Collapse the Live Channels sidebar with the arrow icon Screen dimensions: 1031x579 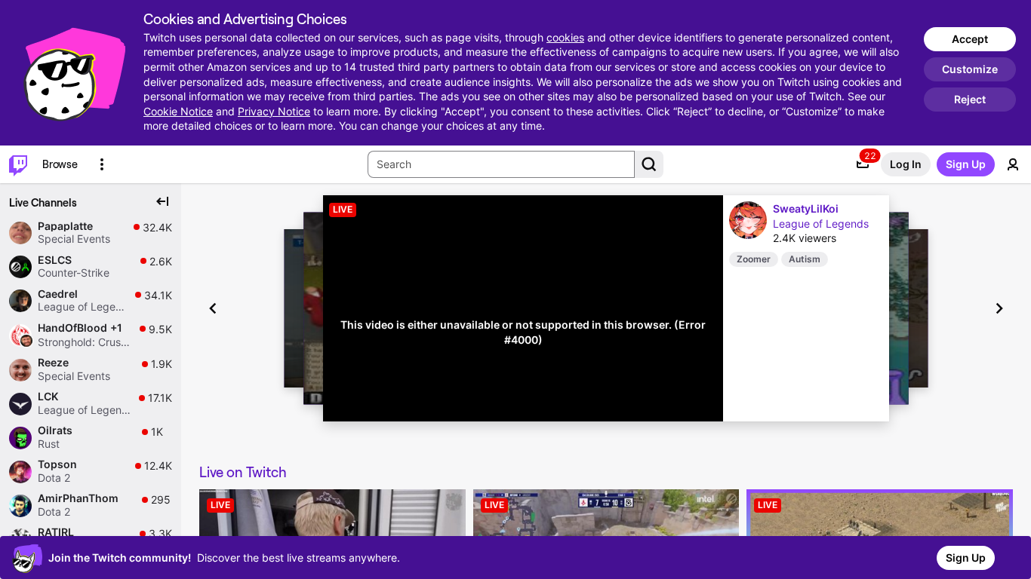tap(162, 201)
